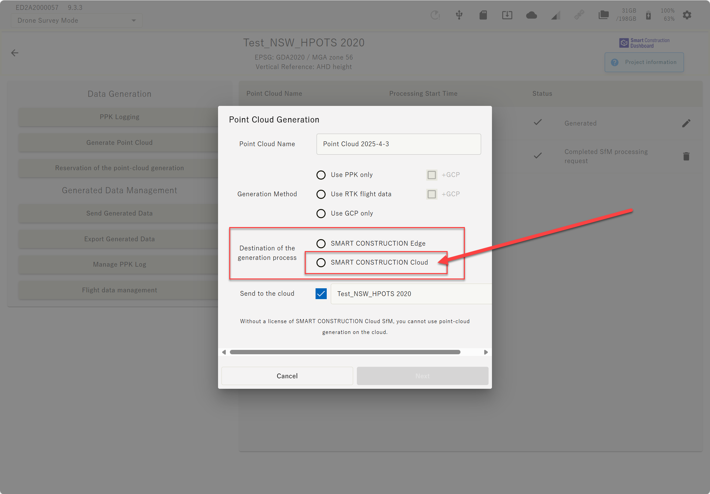
Task: Click the checkmark in the Generated row
Action: pos(538,122)
